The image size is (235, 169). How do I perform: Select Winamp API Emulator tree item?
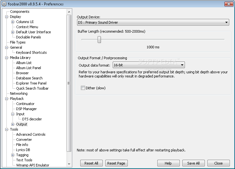(32, 165)
